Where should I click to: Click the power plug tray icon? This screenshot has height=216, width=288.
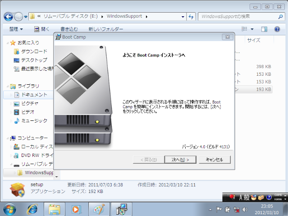tap(228, 209)
